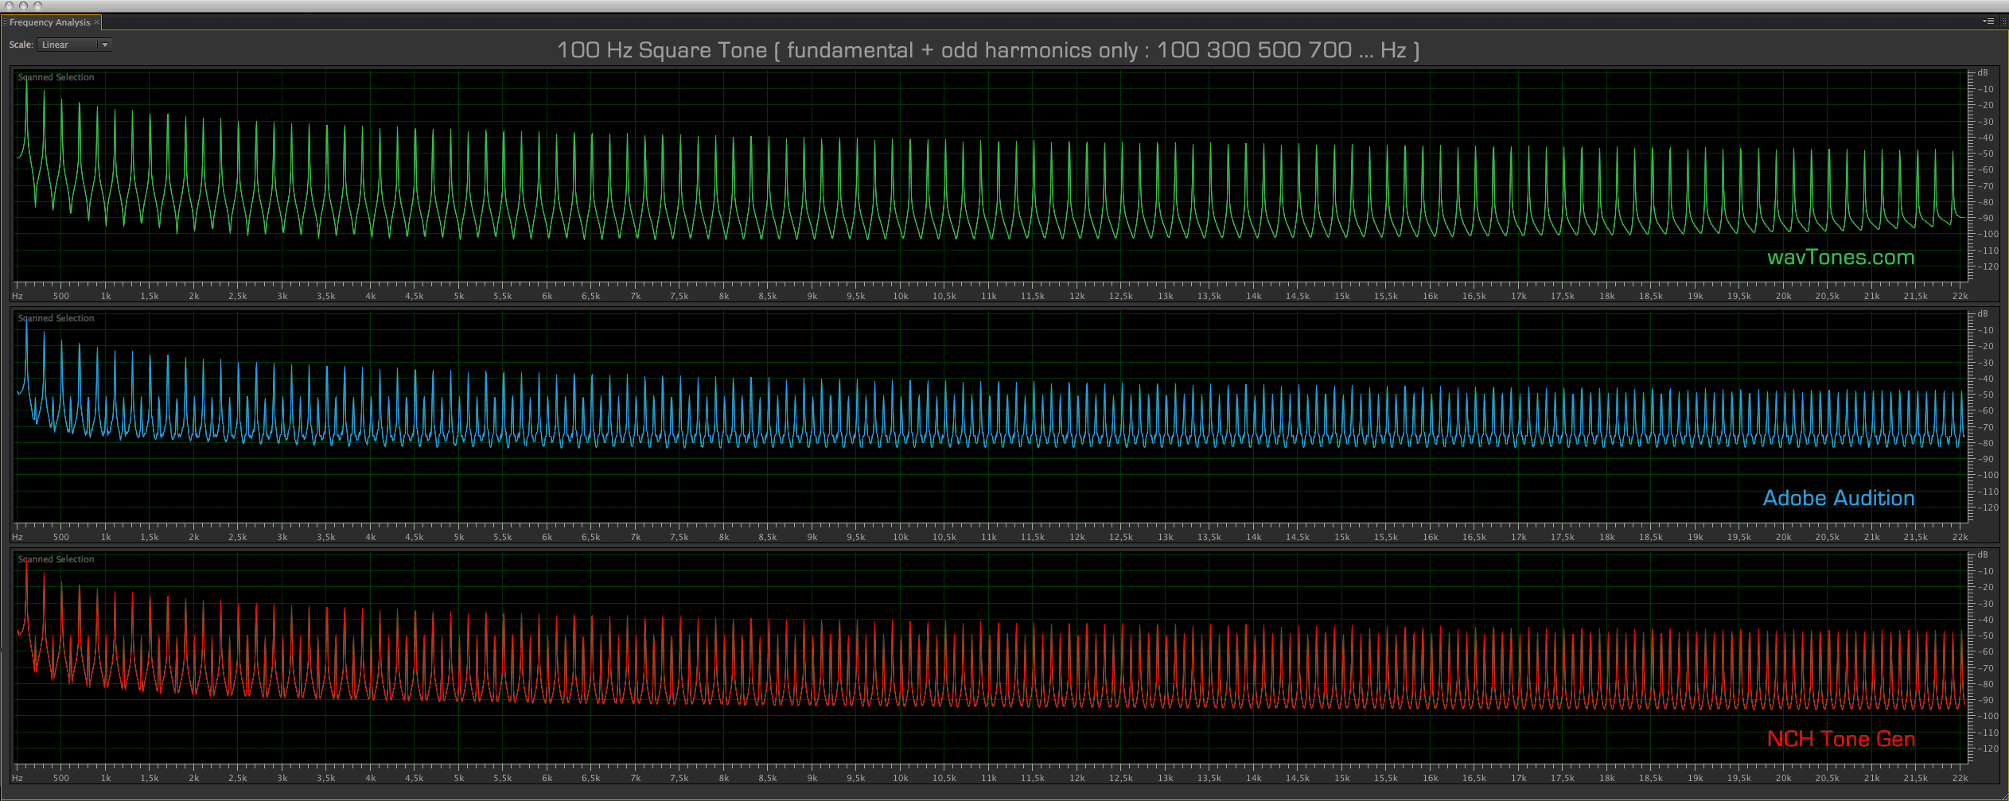Click the 15k frequency label under red graph
2009x801 pixels.
1341,778
